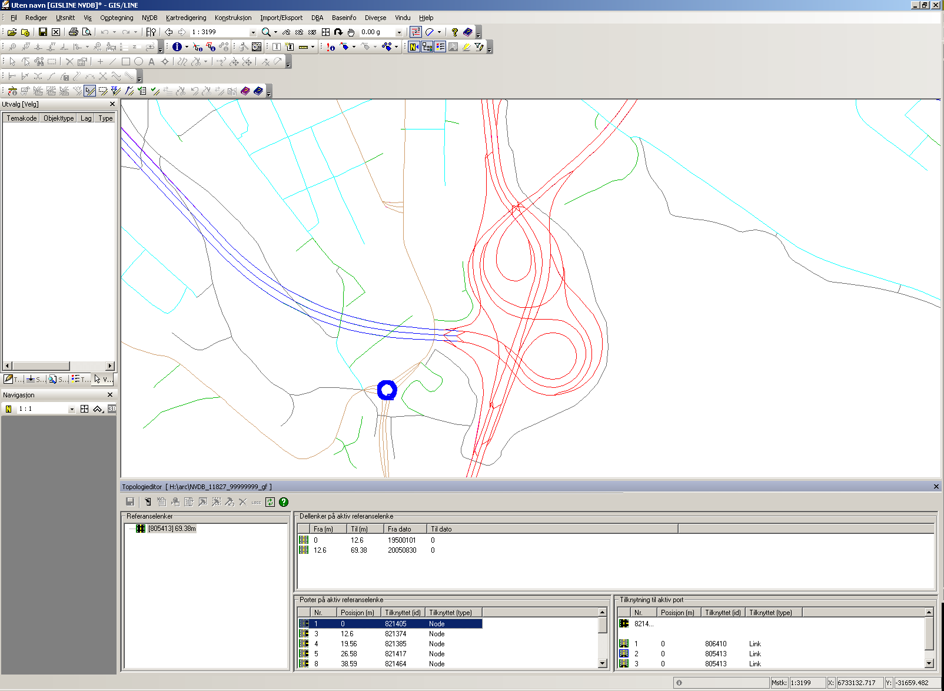
Task: Open the Opptegning menu
Action: 117,18
